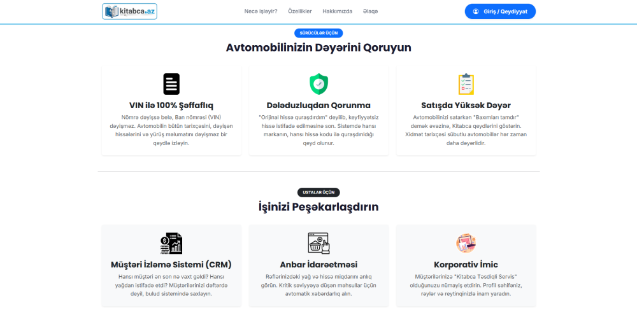637x315 pixels.
Task: Click the CRM finance chart icon
Action: pyautogui.click(x=171, y=244)
